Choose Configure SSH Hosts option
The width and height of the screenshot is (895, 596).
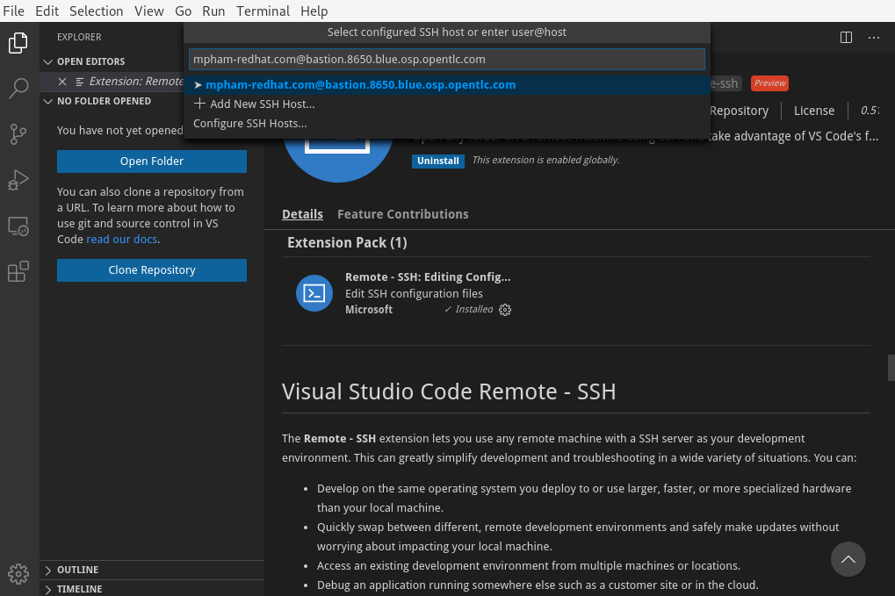click(447, 123)
